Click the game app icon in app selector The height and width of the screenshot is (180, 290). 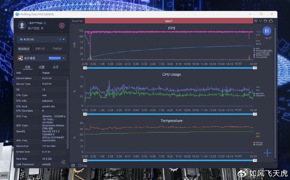[20, 58]
